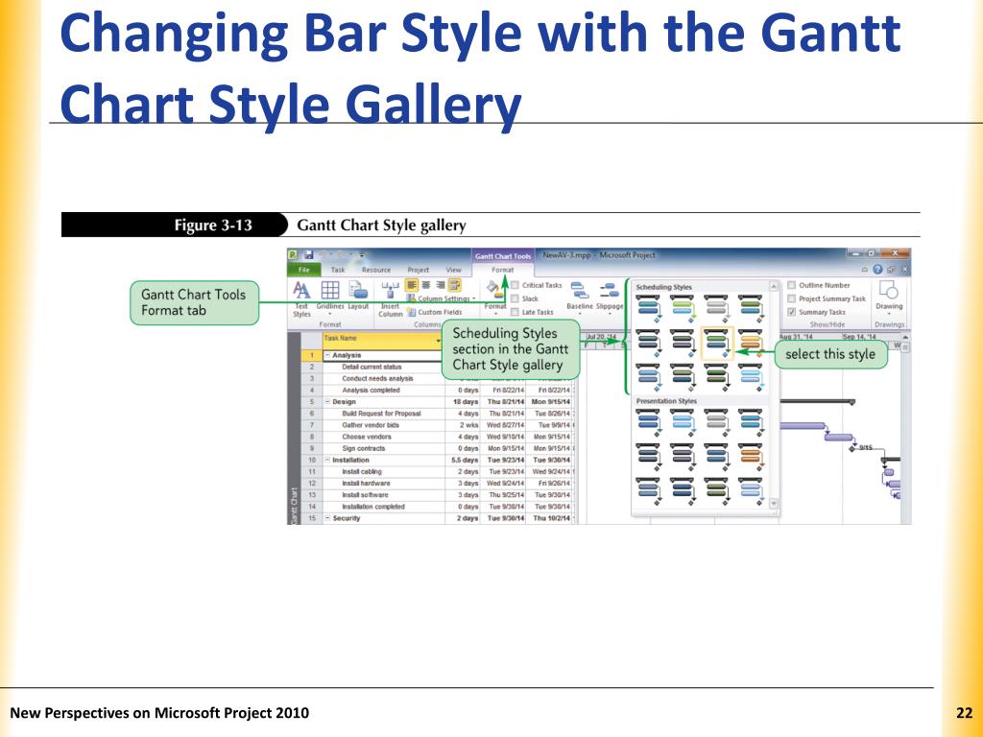Select the 'Detail current status' task
983x737 pixels.
(x=372, y=367)
